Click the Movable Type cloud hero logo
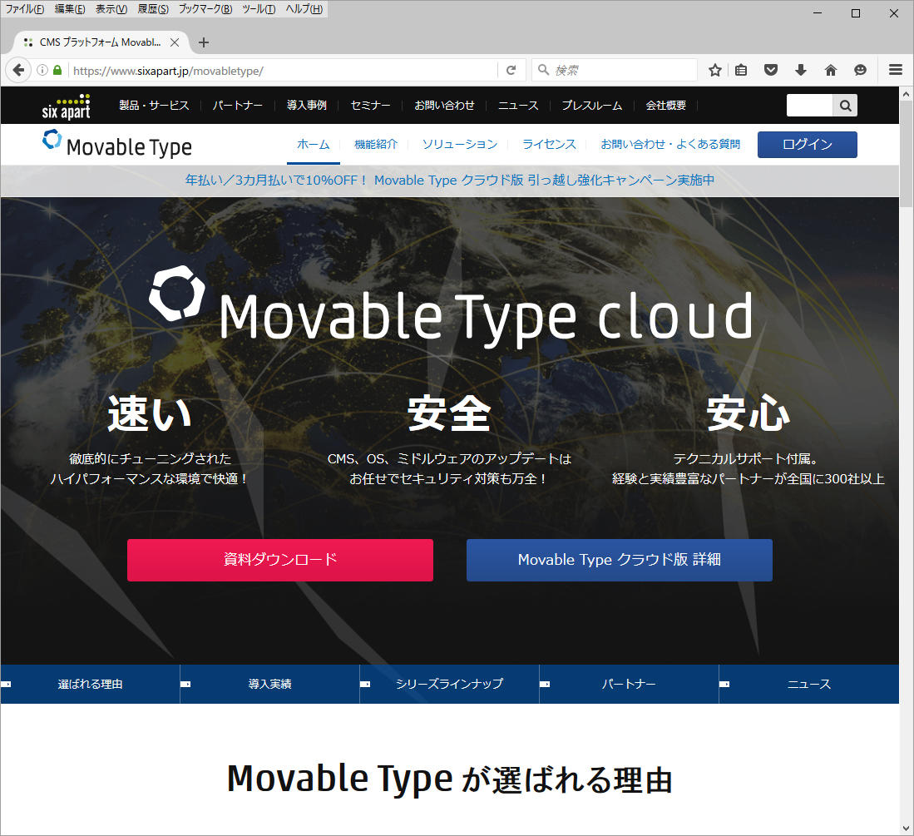The height and width of the screenshot is (836, 914). [451, 305]
